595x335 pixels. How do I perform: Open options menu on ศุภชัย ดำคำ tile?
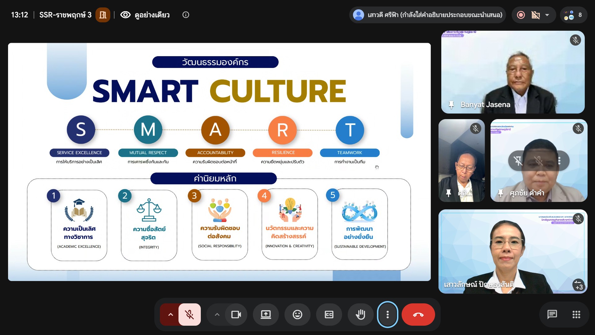click(x=559, y=161)
